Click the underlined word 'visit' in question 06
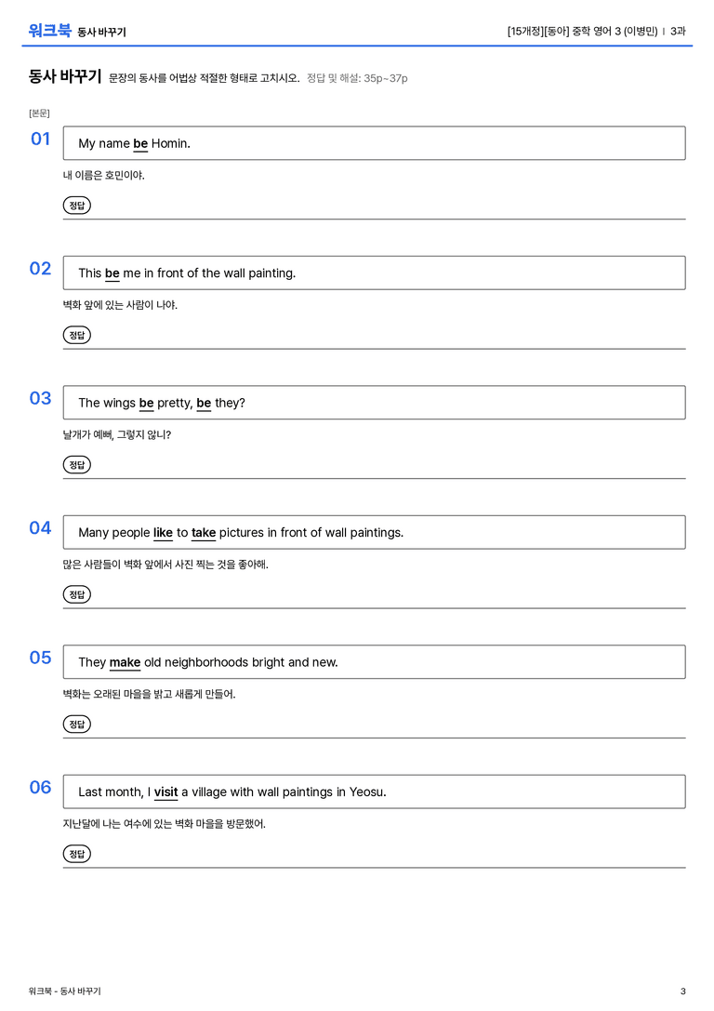The height and width of the screenshot is (1011, 714). 165,792
